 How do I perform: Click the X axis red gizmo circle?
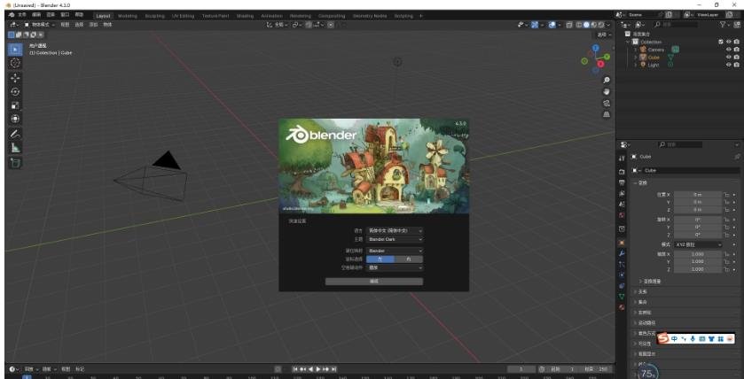[x=600, y=64]
